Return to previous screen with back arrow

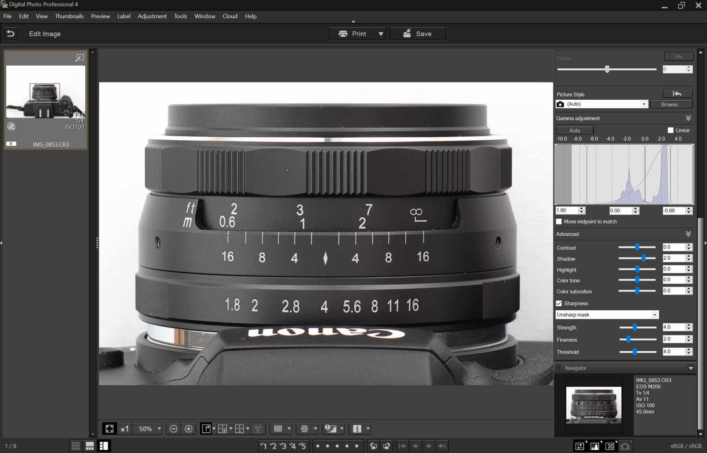[x=11, y=34]
